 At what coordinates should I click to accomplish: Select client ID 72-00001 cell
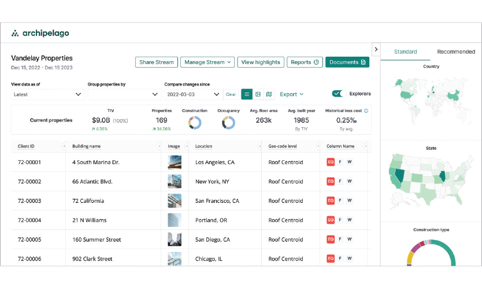point(29,162)
